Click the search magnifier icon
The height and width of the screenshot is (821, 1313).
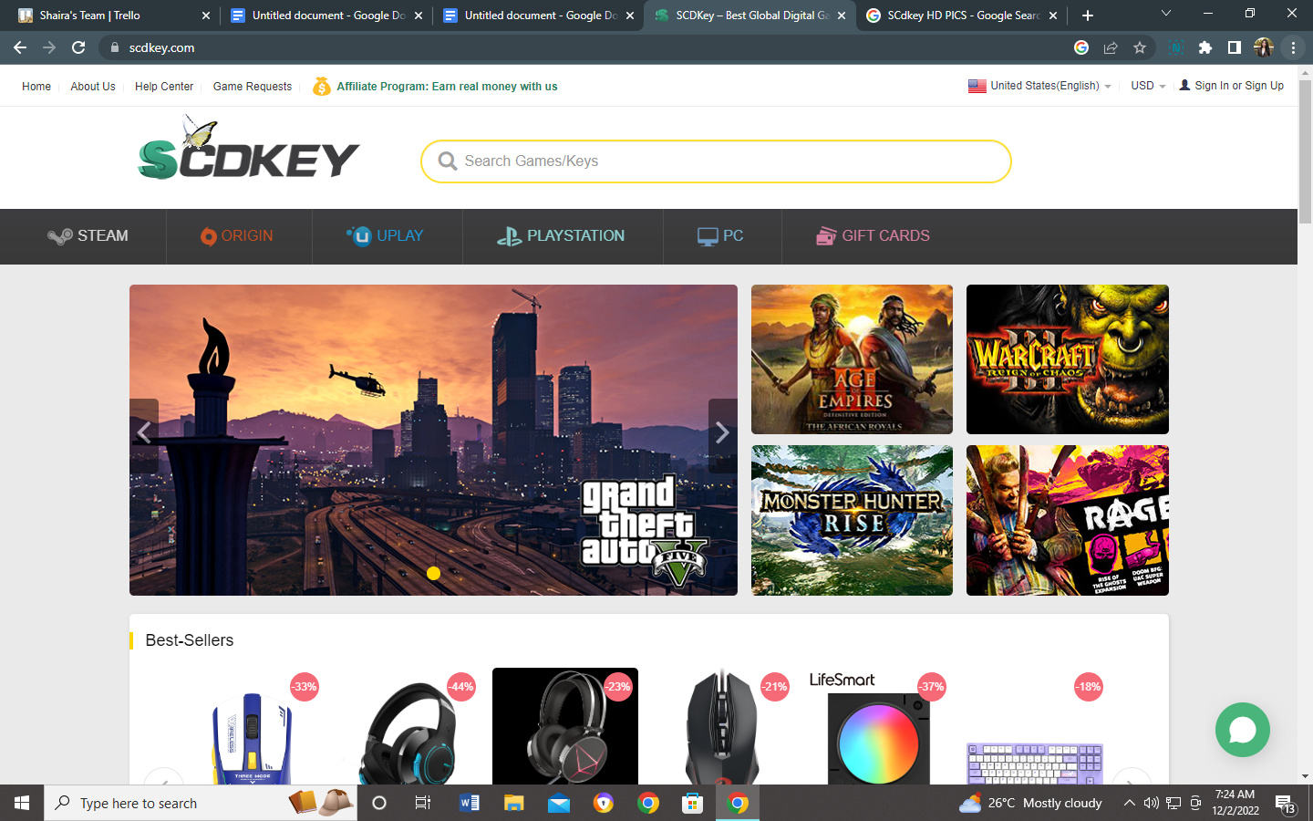coord(447,161)
